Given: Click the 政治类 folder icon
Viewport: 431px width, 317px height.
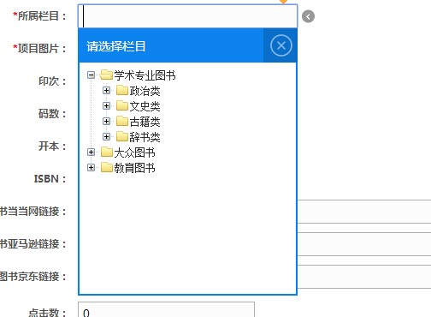Looking at the screenshot, I should coord(122,90).
